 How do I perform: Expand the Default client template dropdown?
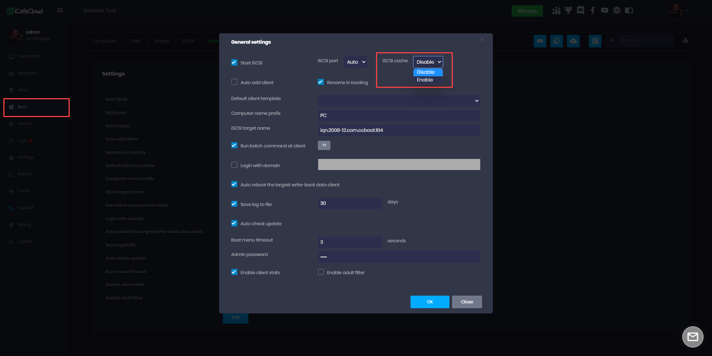pyautogui.click(x=399, y=101)
